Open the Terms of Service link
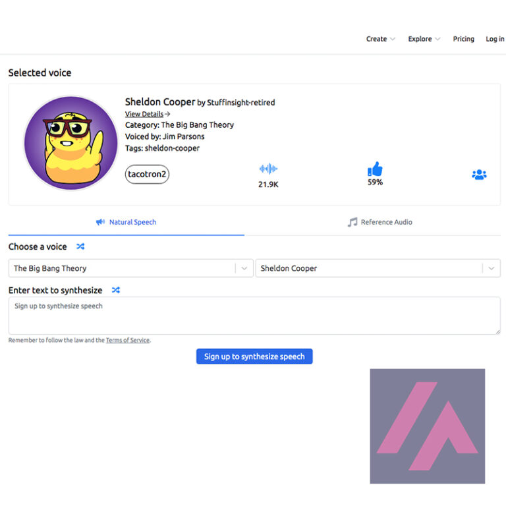This screenshot has height=506, width=506. tap(128, 340)
